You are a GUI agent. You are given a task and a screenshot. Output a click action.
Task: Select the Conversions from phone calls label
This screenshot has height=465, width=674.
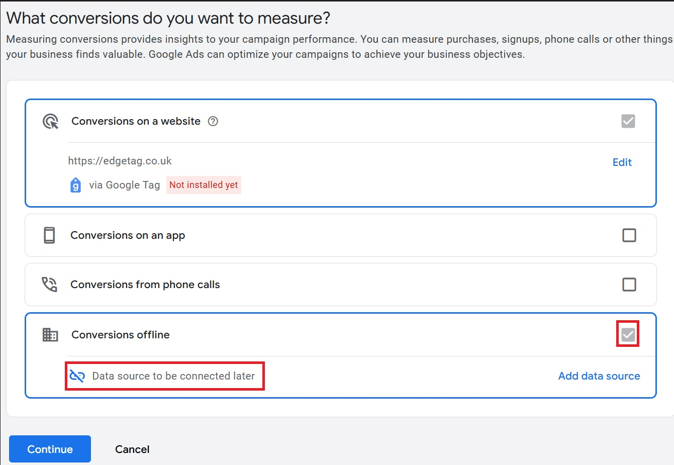click(145, 285)
